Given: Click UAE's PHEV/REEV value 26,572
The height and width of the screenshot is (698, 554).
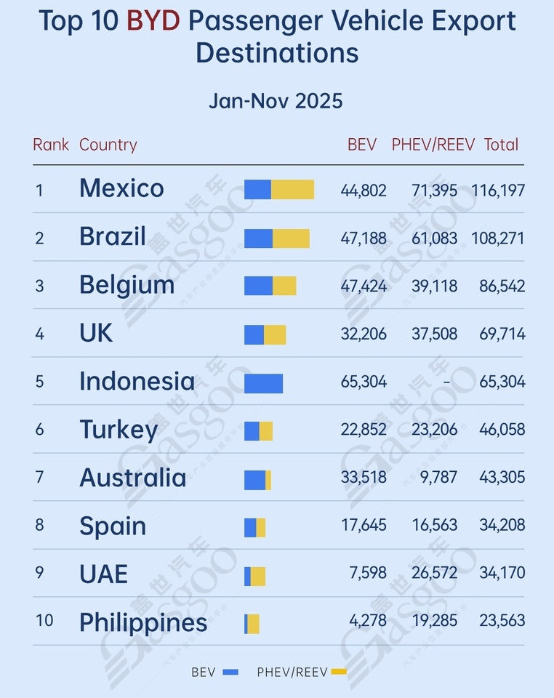Looking at the screenshot, I should pos(434,574).
